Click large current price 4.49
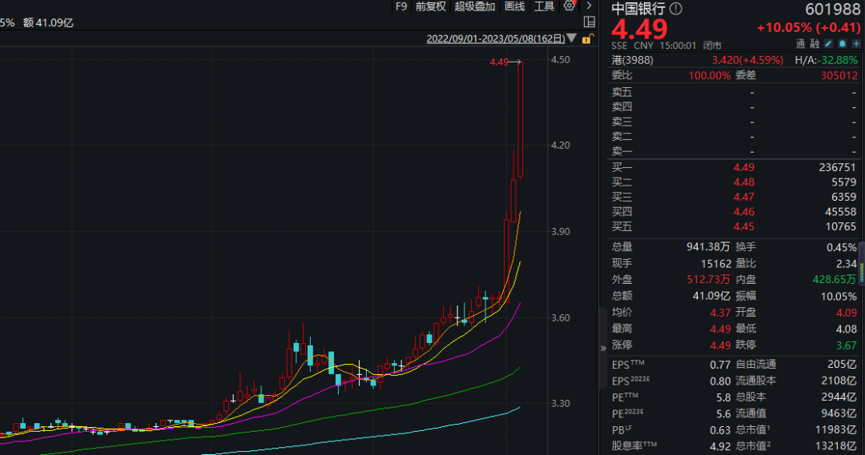This screenshot has height=455, width=865. pos(639,29)
